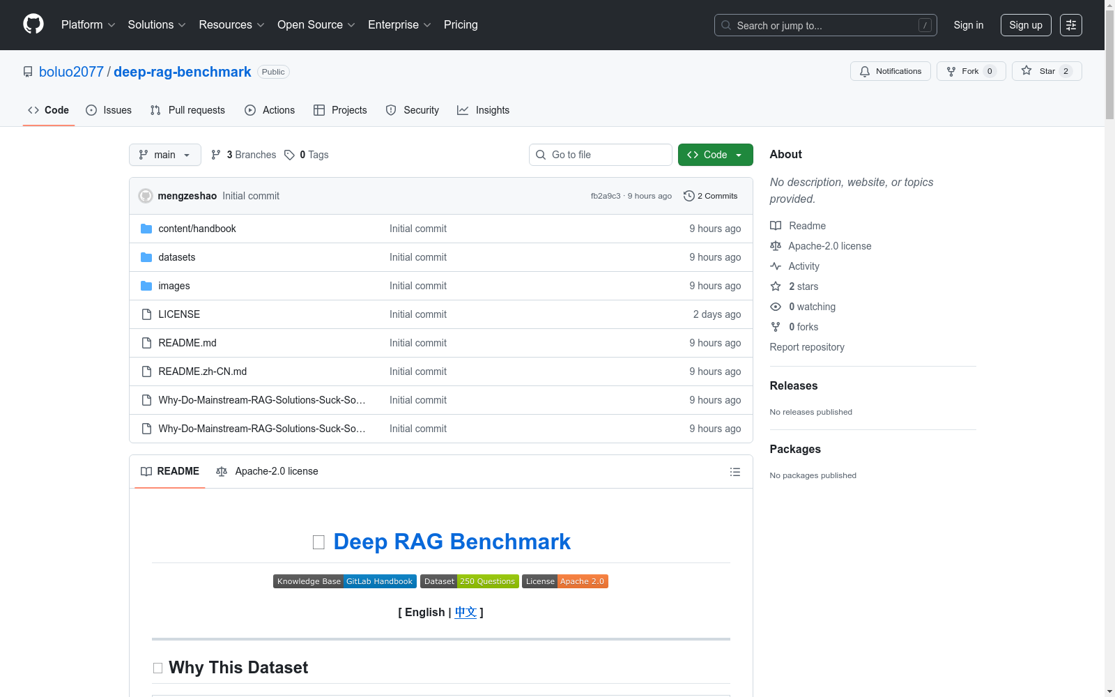Click the Sign up button
Screen dimensions: 1115x697
[x=1026, y=25]
